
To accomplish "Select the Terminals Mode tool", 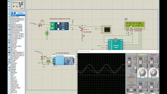I will pyautogui.click(x=9, y=19).
